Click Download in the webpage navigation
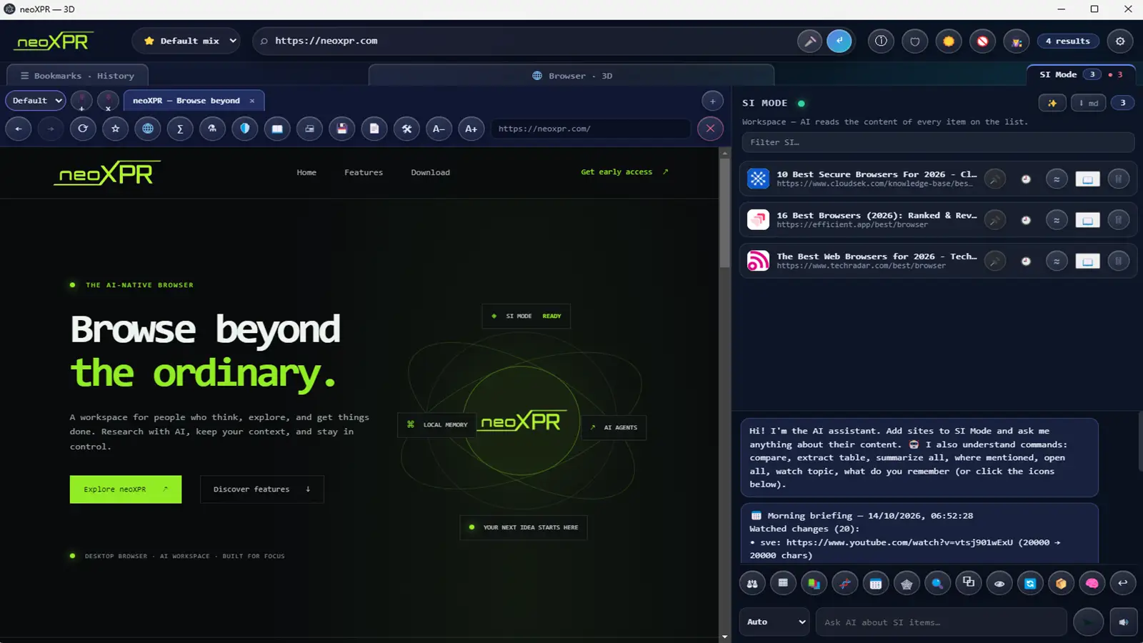 pos(430,172)
